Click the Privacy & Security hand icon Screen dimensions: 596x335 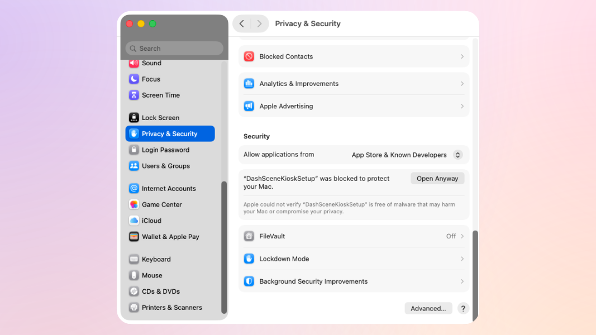tap(134, 133)
